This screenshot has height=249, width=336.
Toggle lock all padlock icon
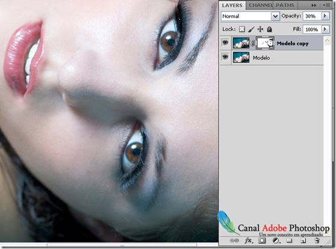pyautogui.click(x=269, y=29)
